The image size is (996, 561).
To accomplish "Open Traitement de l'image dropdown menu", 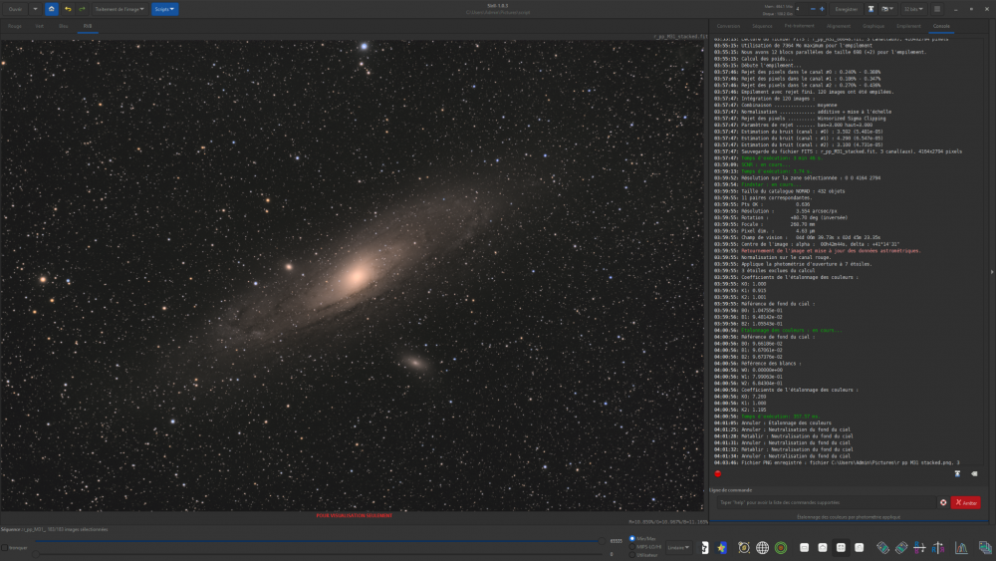I will [120, 9].
